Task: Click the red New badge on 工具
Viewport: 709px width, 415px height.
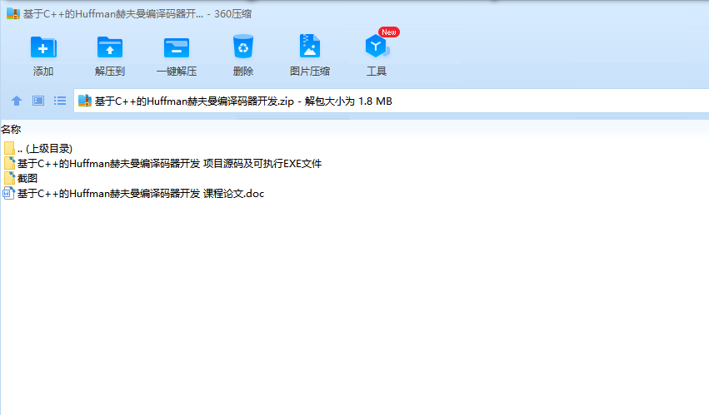Action: click(x=389, y=32)
